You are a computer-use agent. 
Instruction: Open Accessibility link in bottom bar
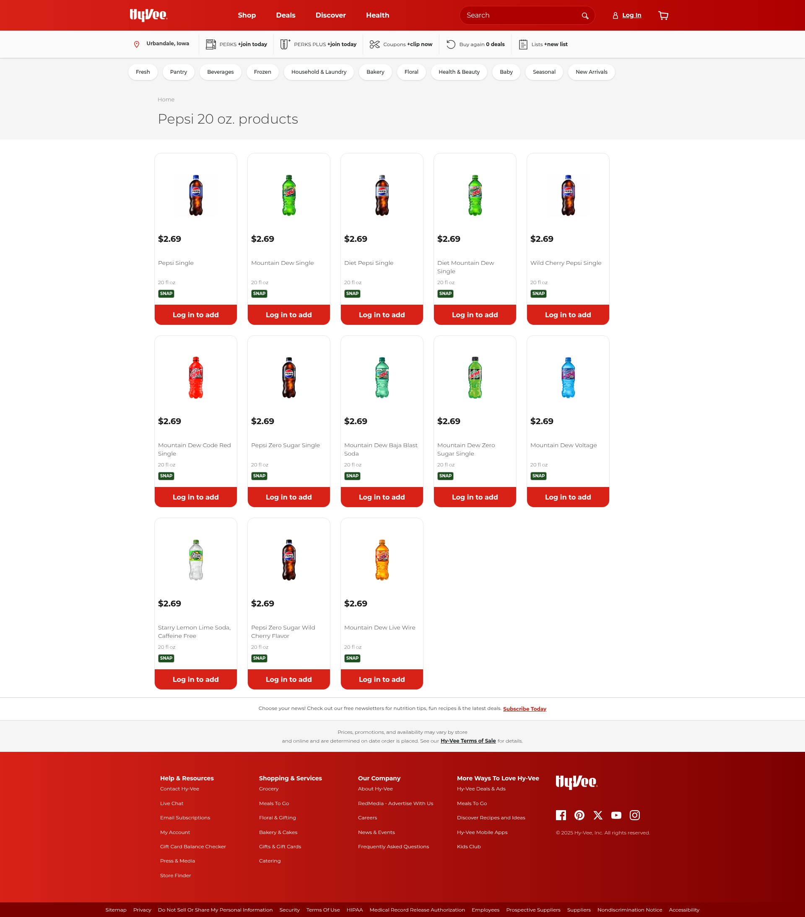[x=684, y=910]
